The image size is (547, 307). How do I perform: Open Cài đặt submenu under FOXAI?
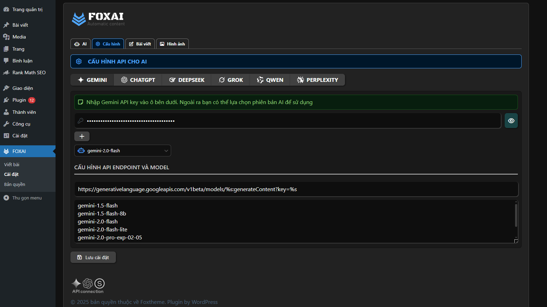[x=11, y=174]
